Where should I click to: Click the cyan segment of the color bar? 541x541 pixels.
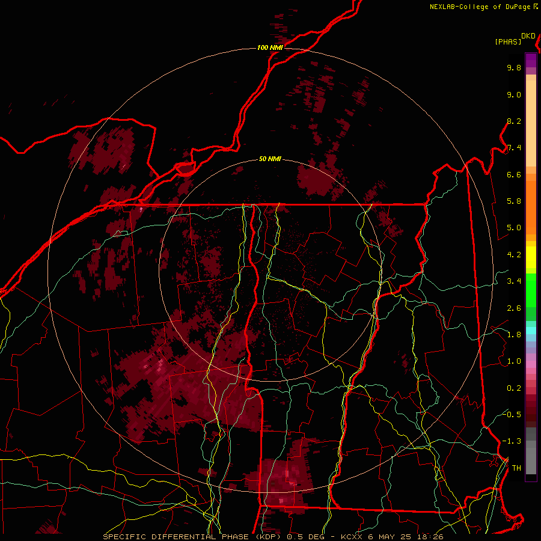pos(531,330)
